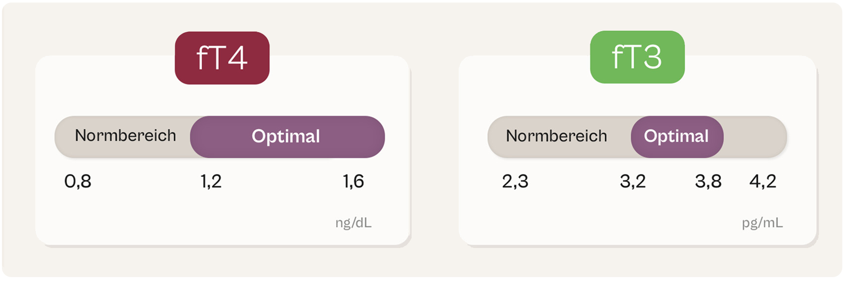This screenshot has height=283, width=847.
Task: Click the pg/mL unit label
Action: click(x=762, y=223)
